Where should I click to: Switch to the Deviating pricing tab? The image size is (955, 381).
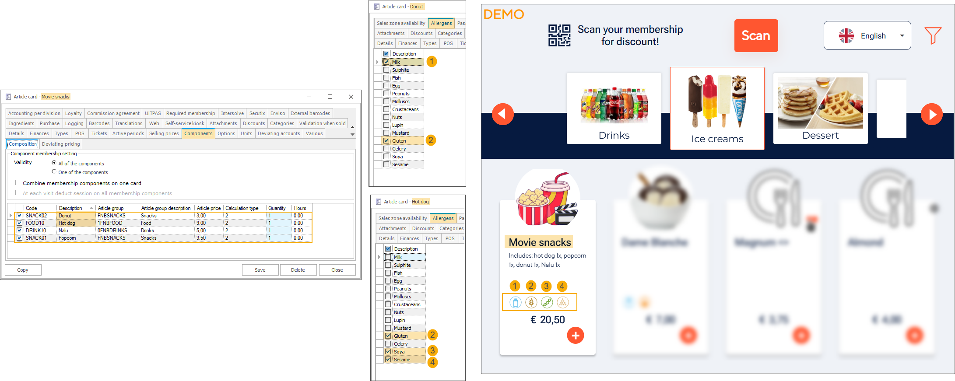coord(61,144)
